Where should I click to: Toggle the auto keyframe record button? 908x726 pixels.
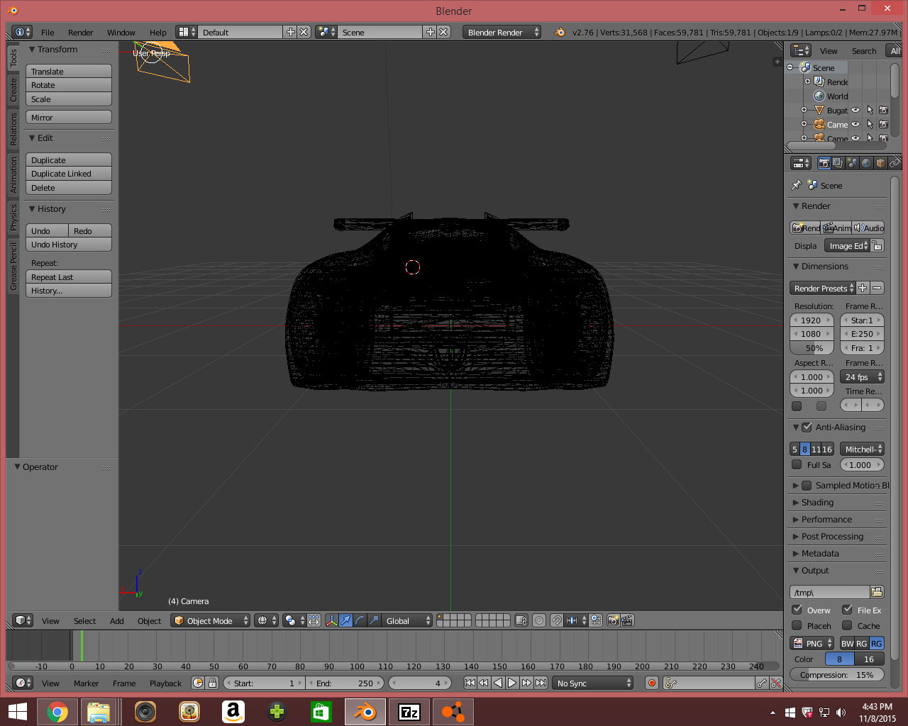pyautogui.click(x=652, y=683)
